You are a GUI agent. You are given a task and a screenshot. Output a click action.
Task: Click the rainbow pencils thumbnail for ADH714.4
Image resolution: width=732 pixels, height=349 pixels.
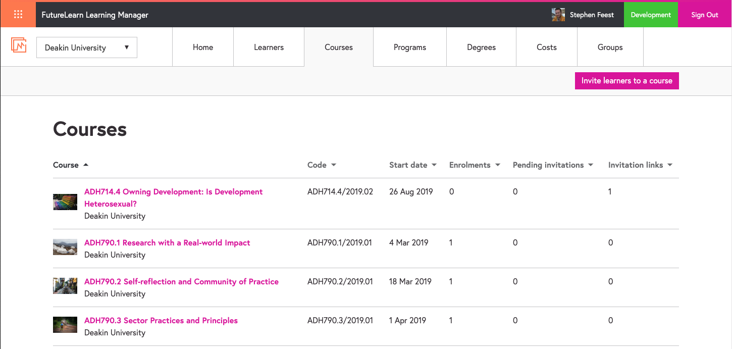[x=65, y=202]
